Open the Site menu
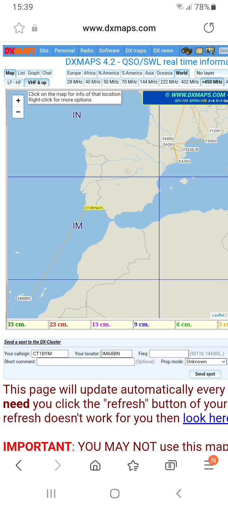 pos(44,50)
